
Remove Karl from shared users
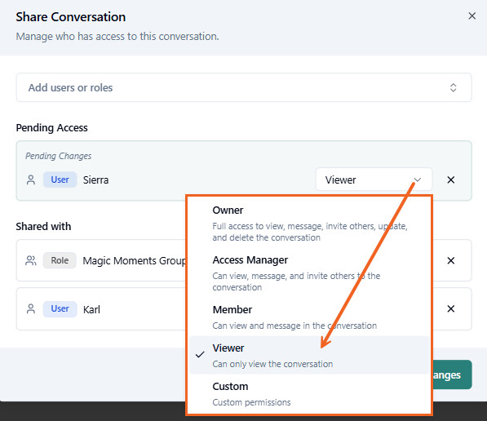450,309
